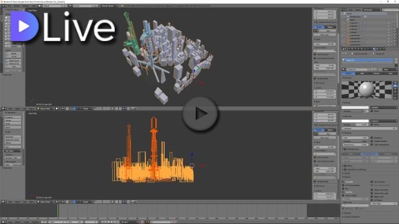Toggle Diffuse Ramp checkbox
Image resolution: width=399 pixels, height=224 pixels.
(x=372, y=111)
